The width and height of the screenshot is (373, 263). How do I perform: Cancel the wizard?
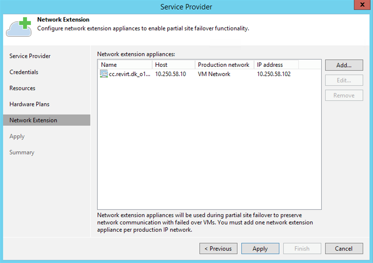[344, 249]
